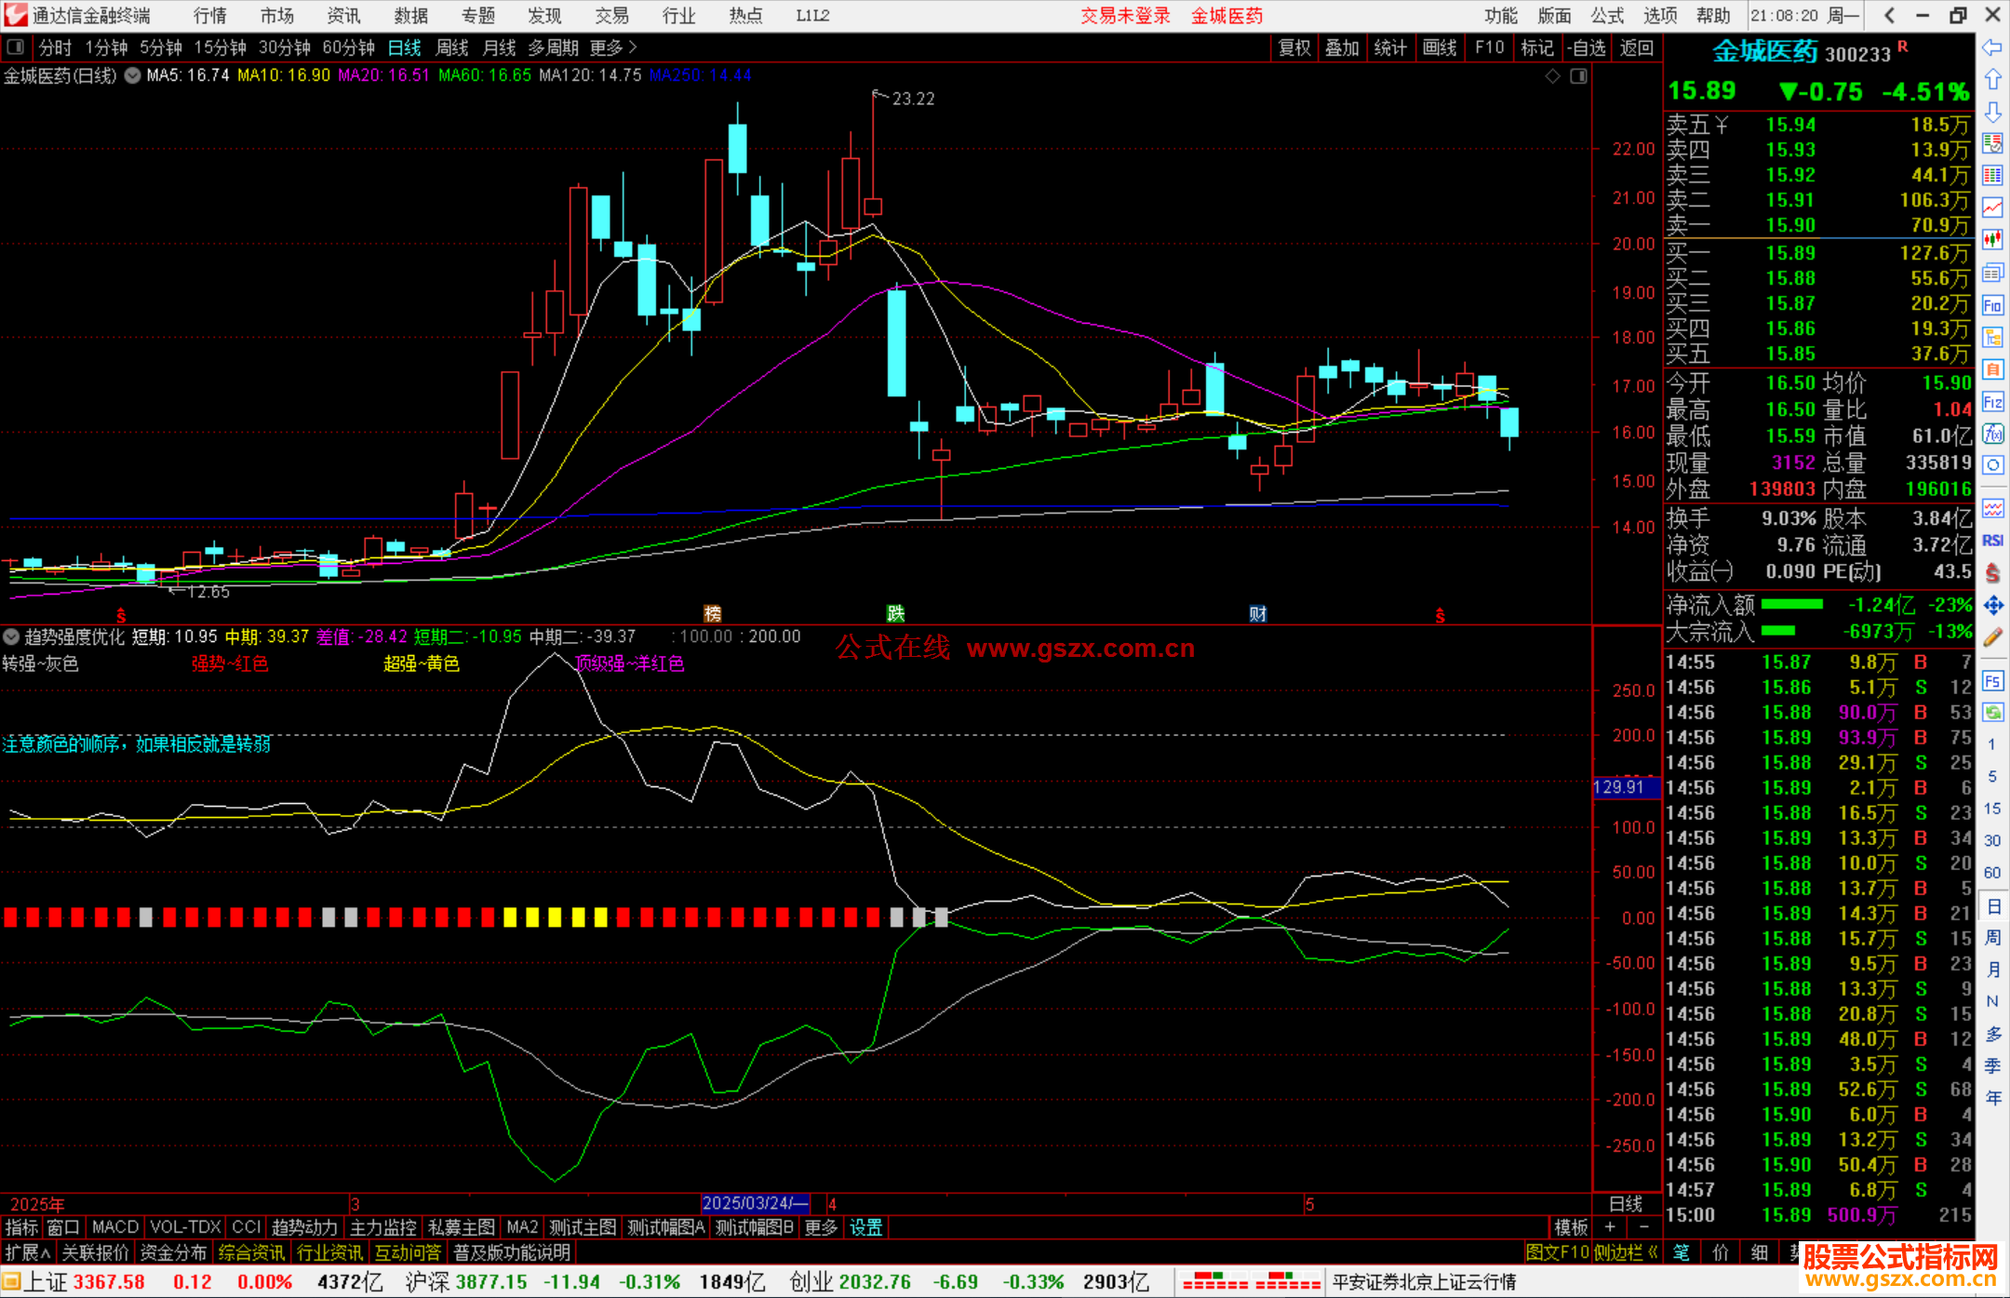Select the 周线 weekly period
Viewport: 2010px width, 1298px height.
coord(452,47)
